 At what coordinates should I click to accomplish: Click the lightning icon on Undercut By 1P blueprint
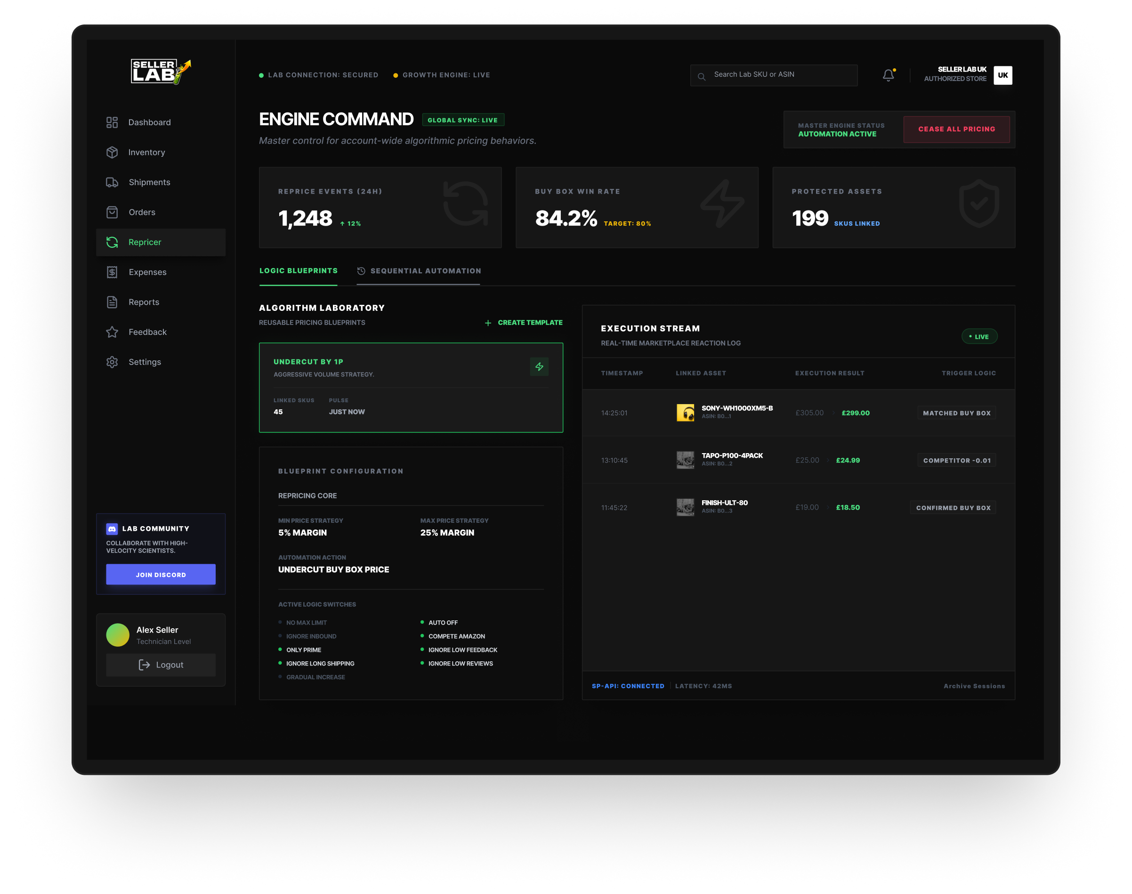coord(540,367)
